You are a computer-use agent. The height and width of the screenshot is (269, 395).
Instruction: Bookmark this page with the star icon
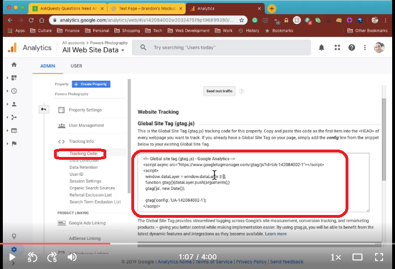coord(242,20)
